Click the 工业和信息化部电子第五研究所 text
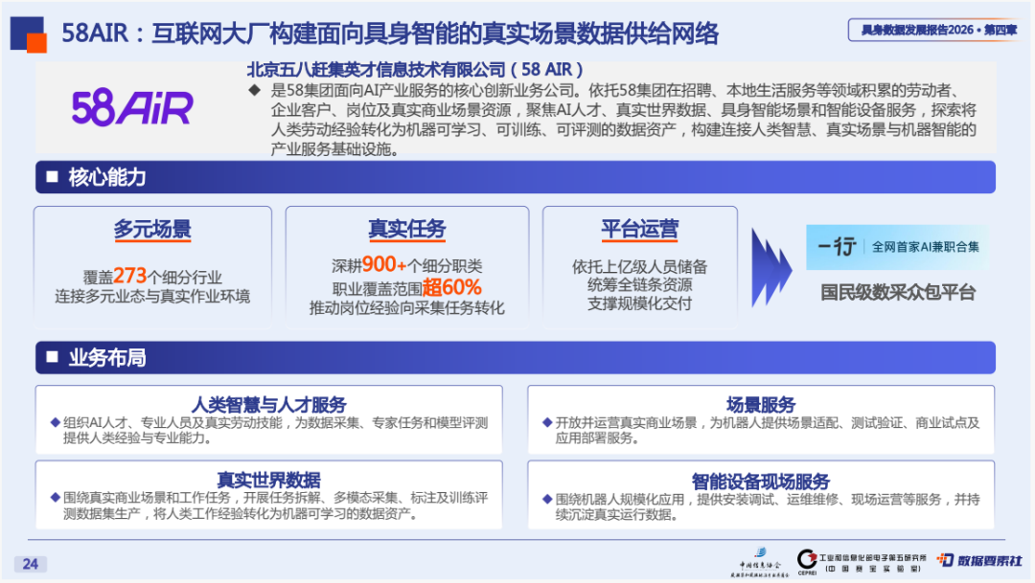Screen dimensions: 1035x583 [873, 557]
